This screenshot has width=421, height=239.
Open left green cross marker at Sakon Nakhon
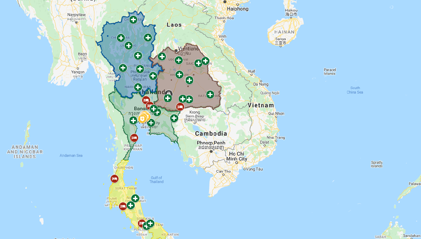[x=198, y=63]
